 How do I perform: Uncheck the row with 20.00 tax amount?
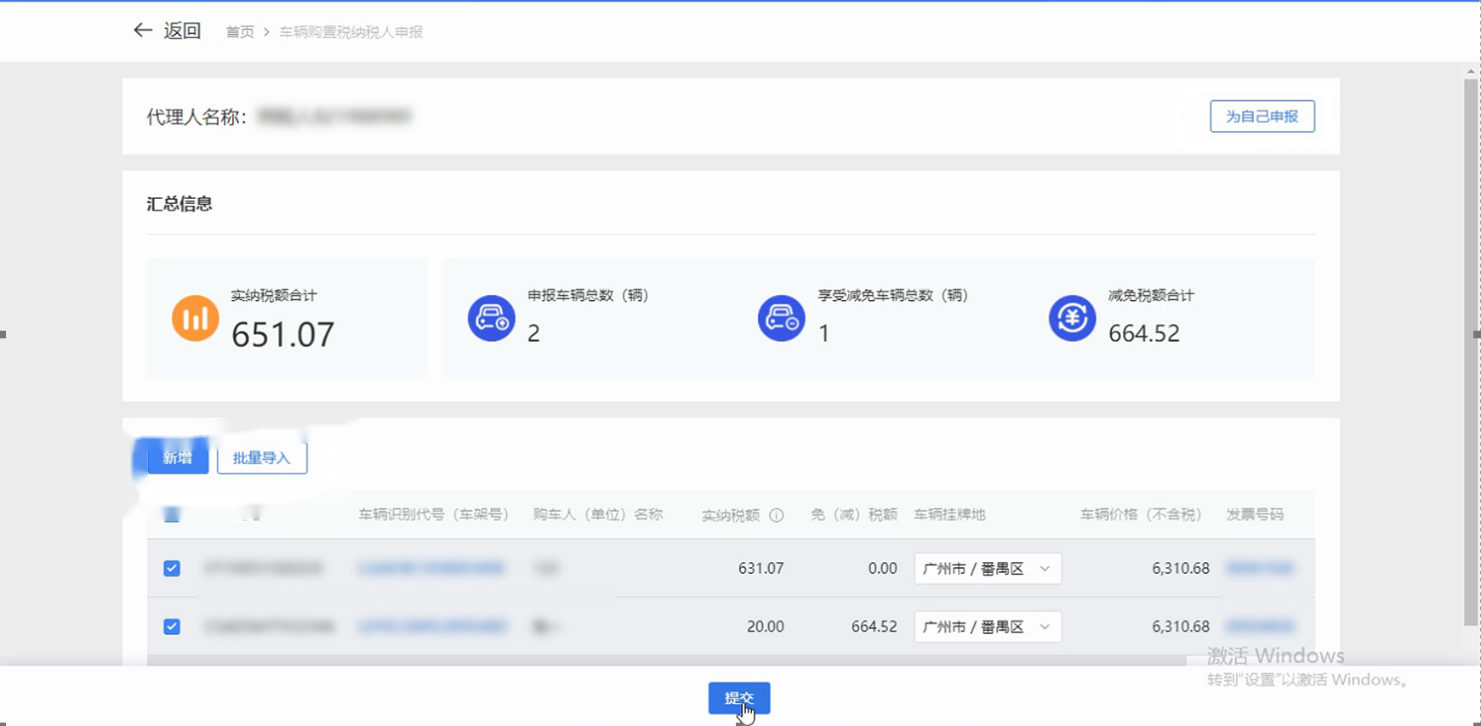[172, 627]
